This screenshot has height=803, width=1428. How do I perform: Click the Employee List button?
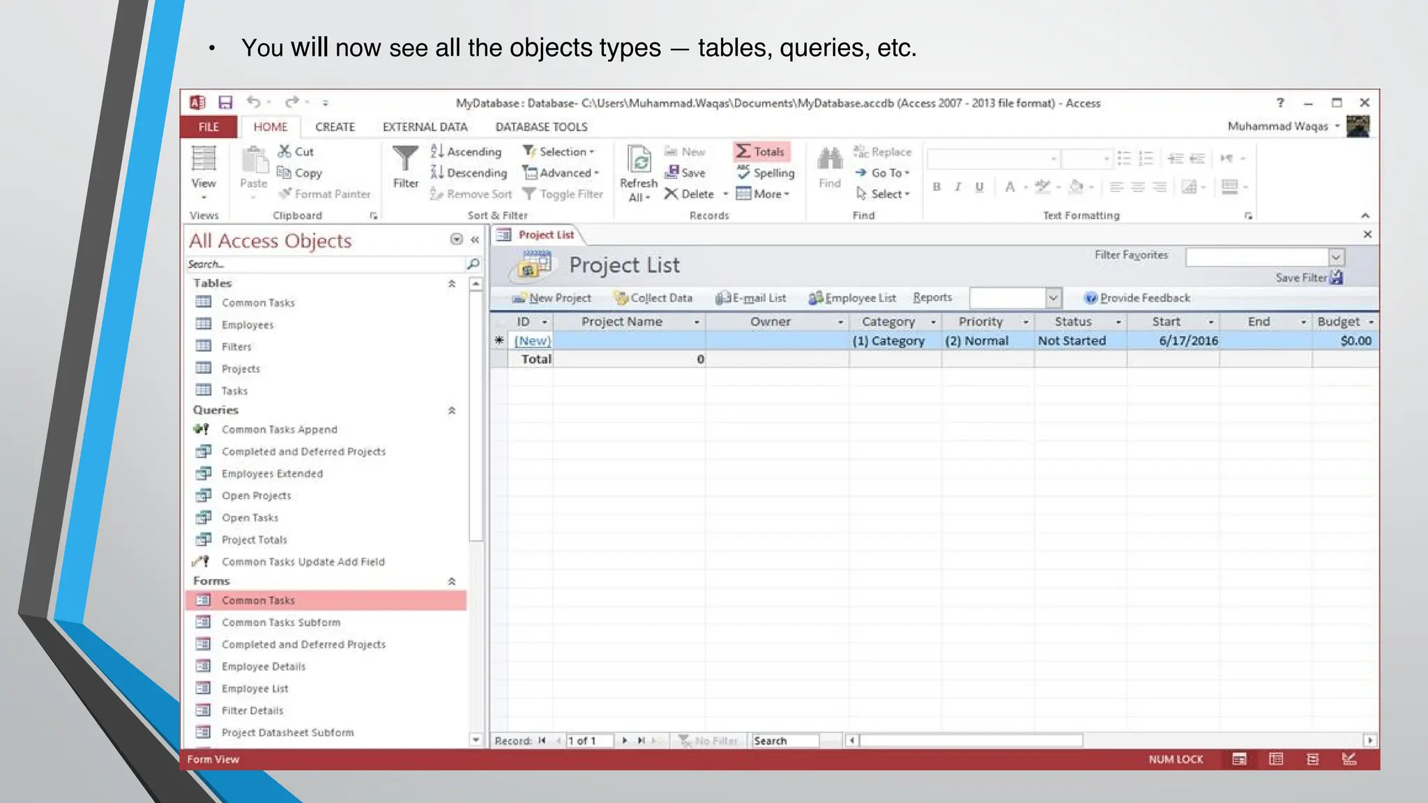pyautogui.click(x=852, y=298)
